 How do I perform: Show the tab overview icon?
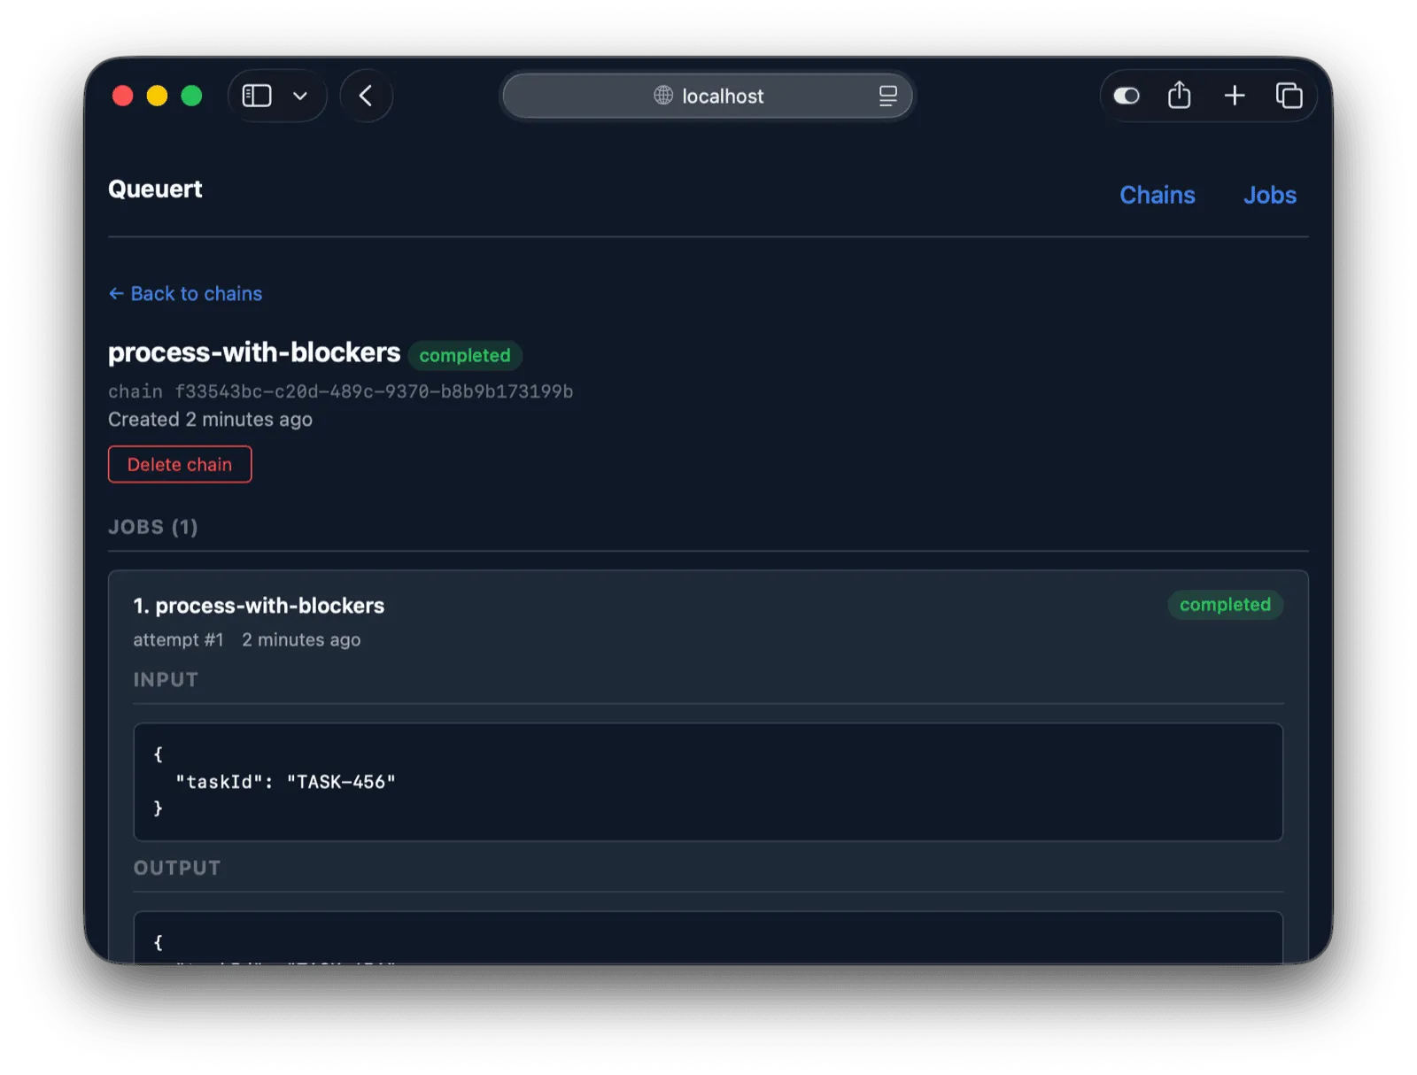(x=1289, y=96)
